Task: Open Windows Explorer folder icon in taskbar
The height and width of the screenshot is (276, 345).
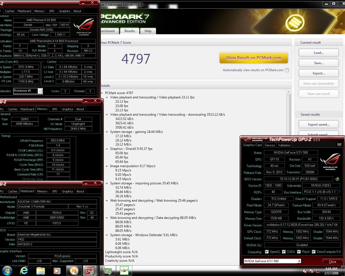Action: coord(41,271)
